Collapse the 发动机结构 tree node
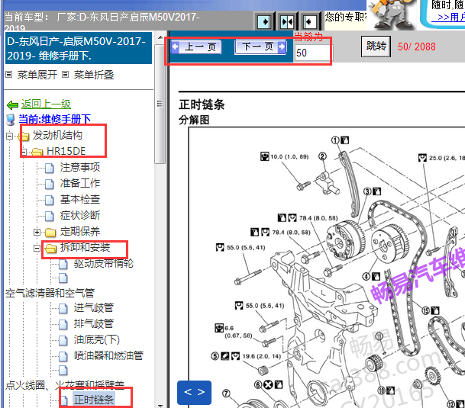465x408 pixels. [x=9, y=136]
